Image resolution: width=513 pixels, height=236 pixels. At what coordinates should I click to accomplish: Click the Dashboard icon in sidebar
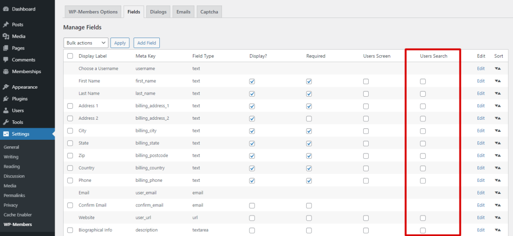pos(6,9)
